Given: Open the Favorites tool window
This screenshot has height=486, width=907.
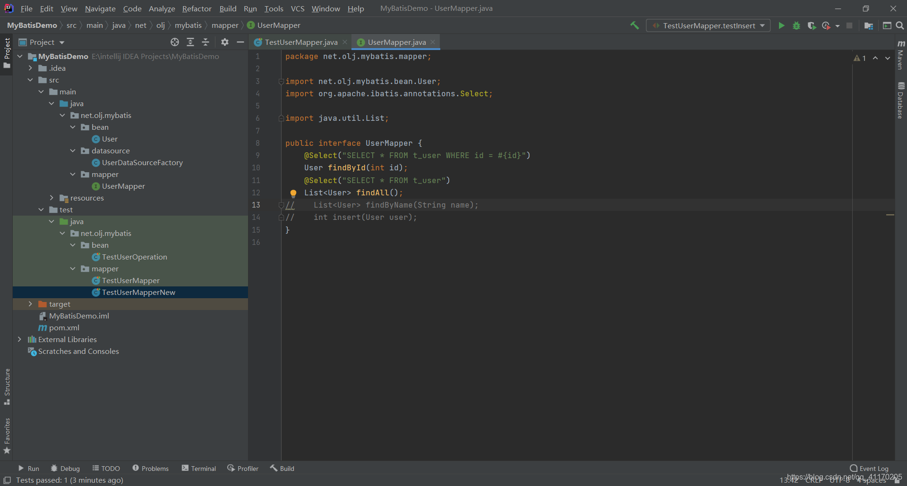Looking at the screenshot, I should pos(7,436).
